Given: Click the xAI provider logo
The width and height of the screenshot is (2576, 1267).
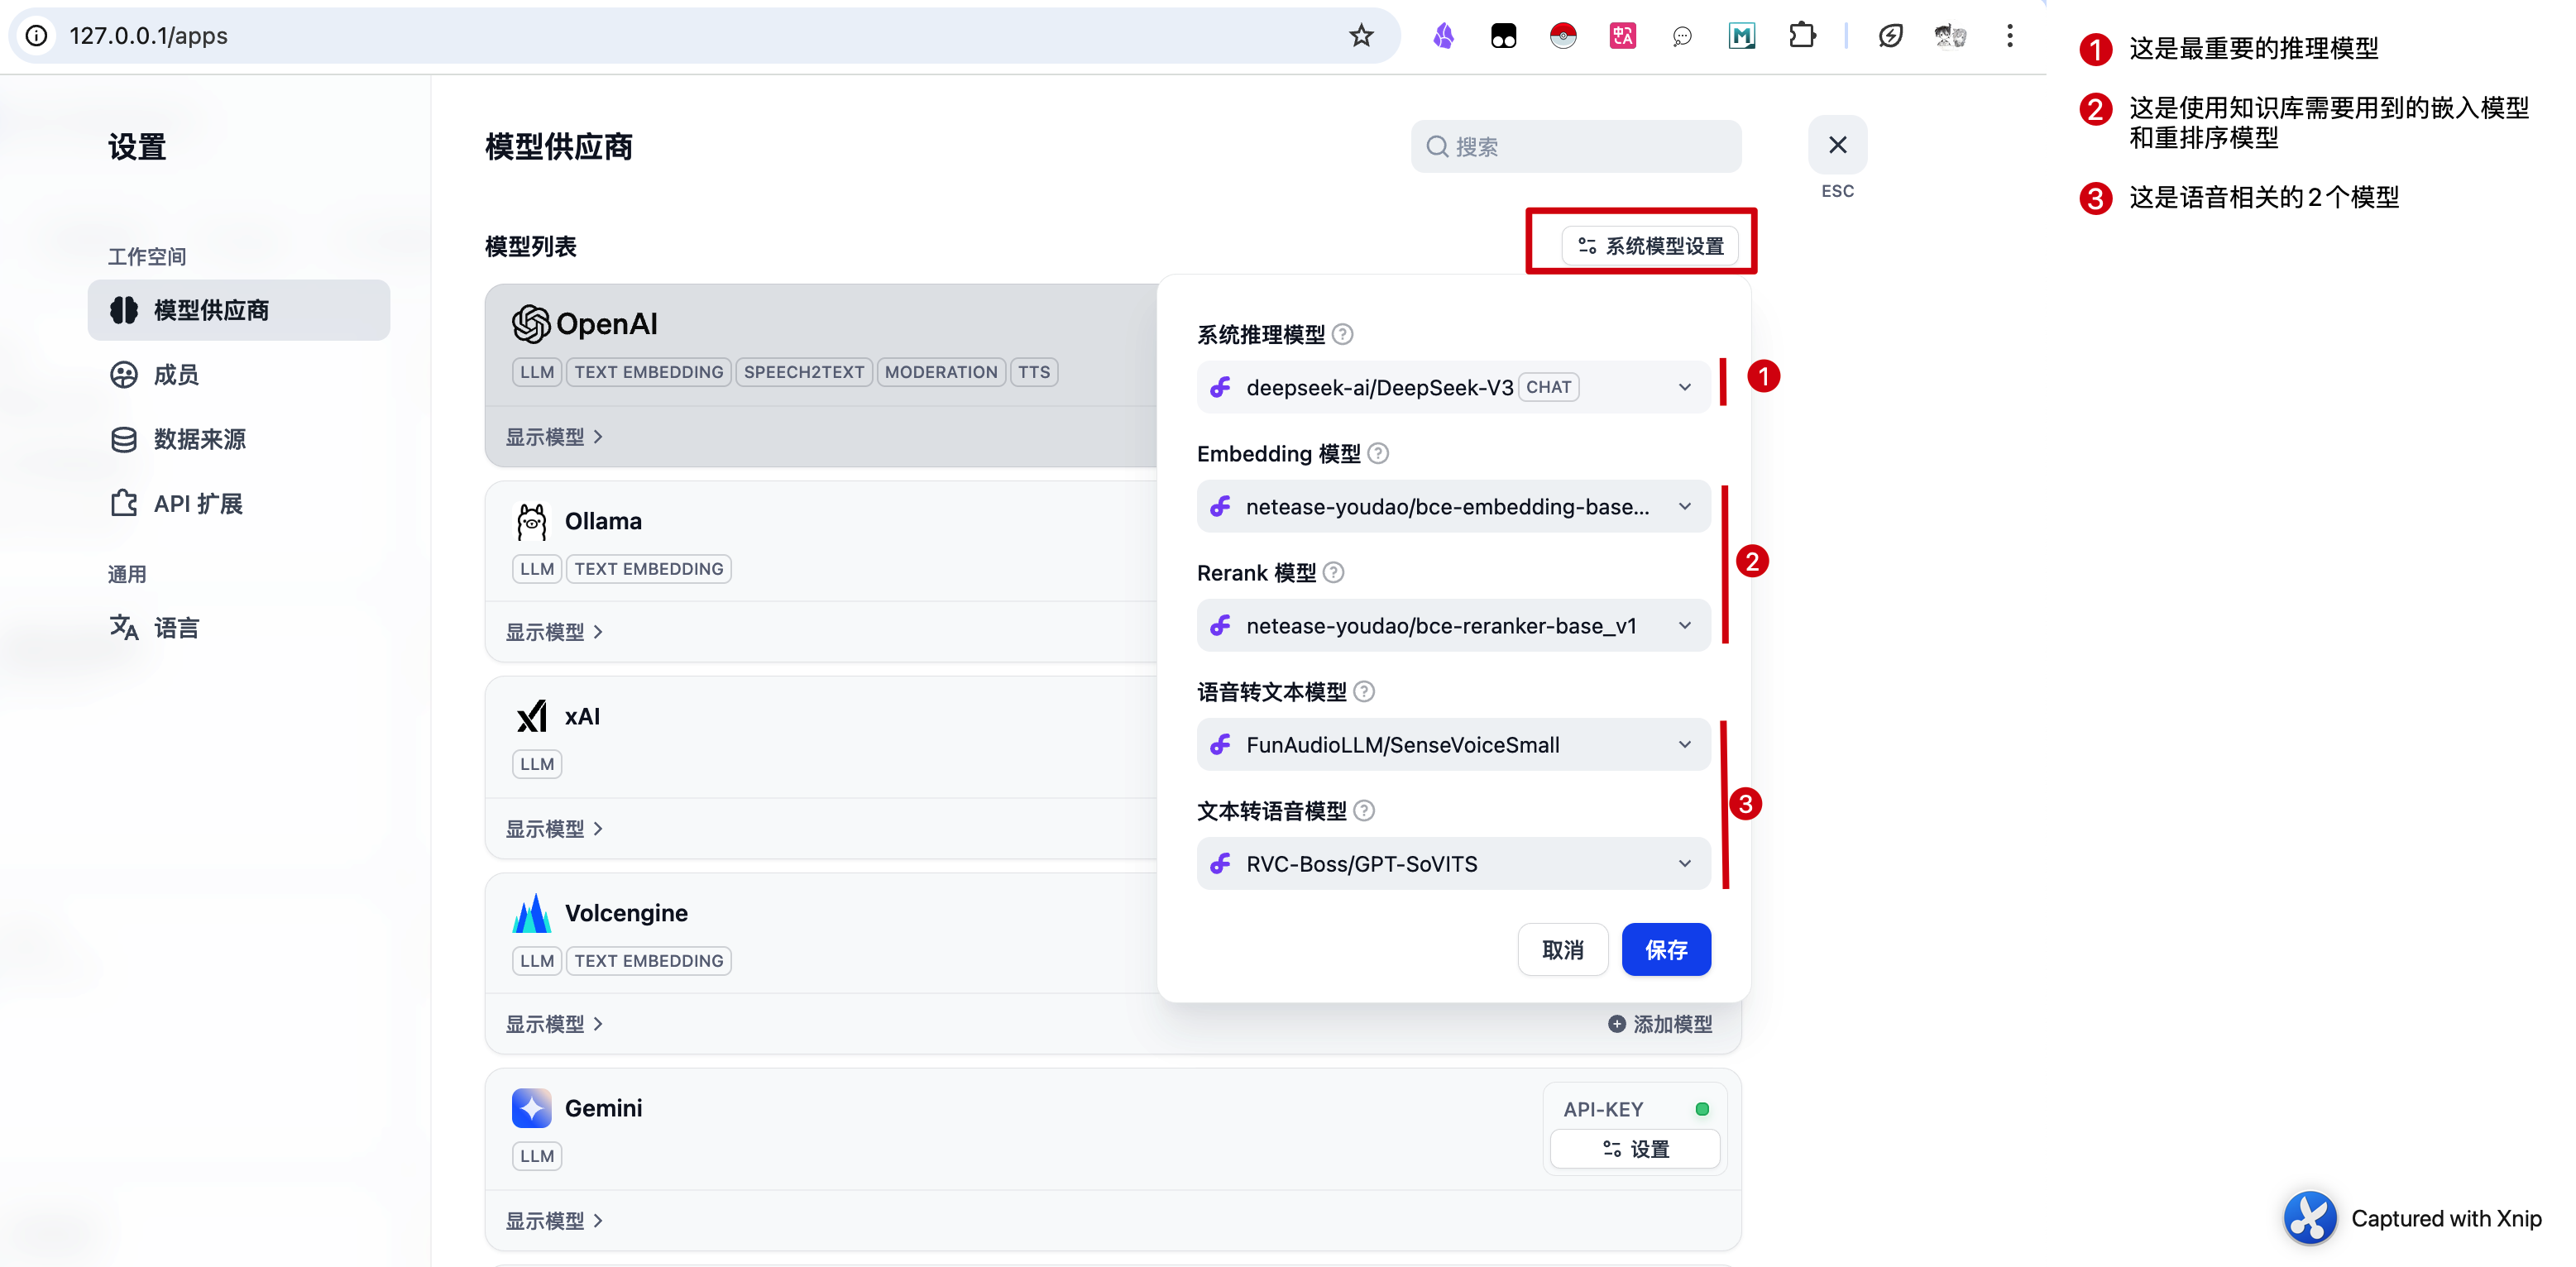Looking at the screenshot, I should (532, 716).
